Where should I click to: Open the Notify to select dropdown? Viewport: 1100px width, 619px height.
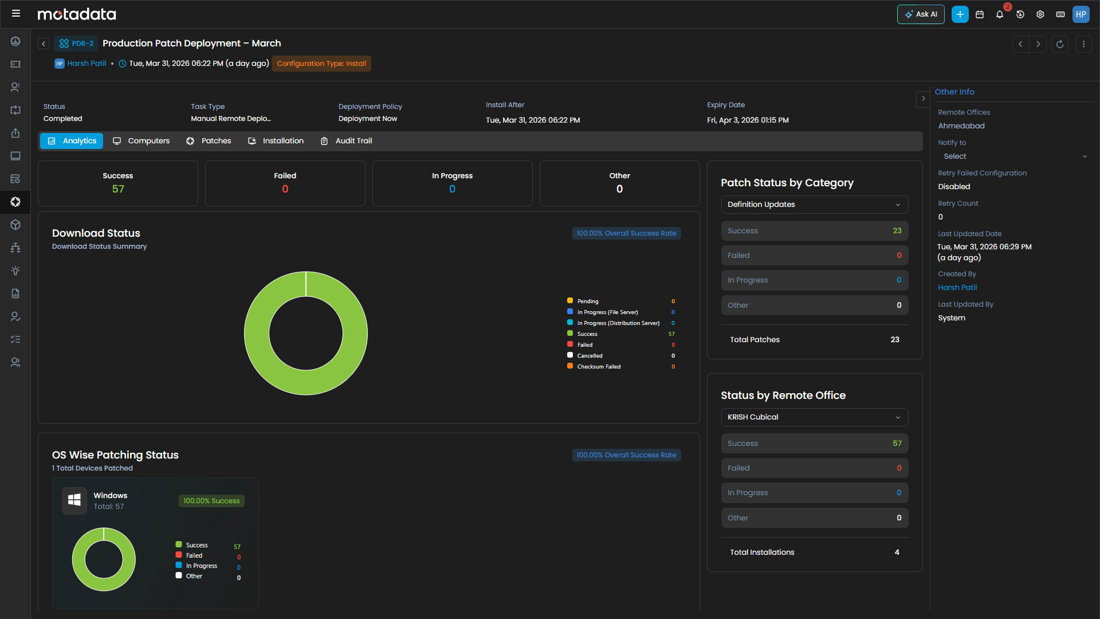click(x=1013, y=156)
